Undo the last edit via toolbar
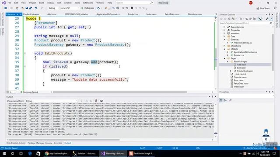280x157 pixels. point(36,8)
